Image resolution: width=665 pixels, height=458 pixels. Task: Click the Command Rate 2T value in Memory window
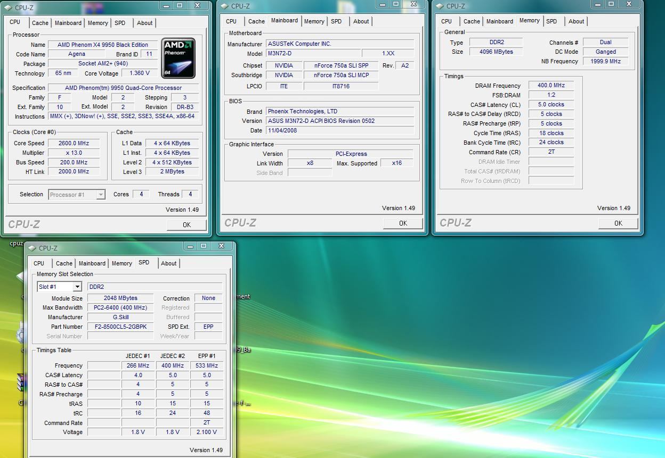click(x=551, y=152)
